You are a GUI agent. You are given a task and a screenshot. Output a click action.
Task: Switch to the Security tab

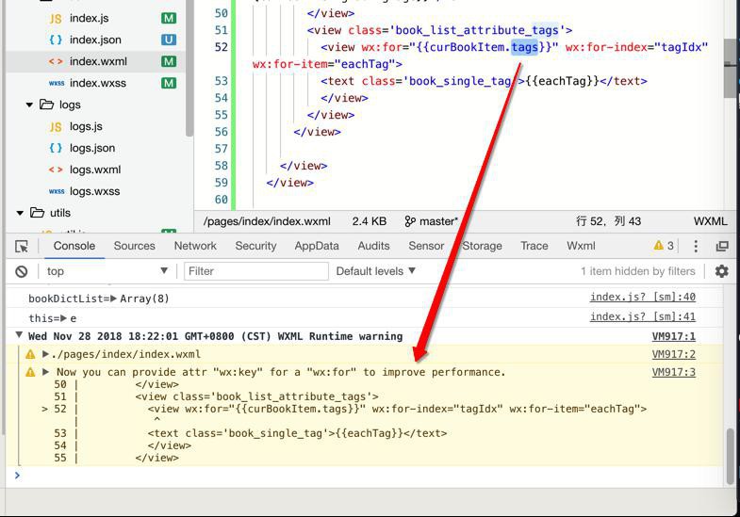pyautogui.click(x=255, y=246)
